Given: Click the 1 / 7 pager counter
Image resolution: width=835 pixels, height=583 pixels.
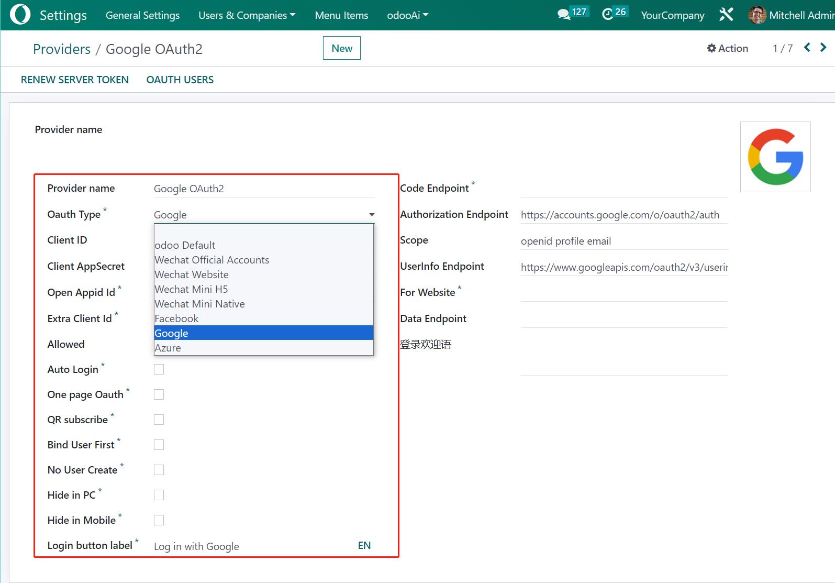Looking at the screenshot, I should tap(783, 48).
